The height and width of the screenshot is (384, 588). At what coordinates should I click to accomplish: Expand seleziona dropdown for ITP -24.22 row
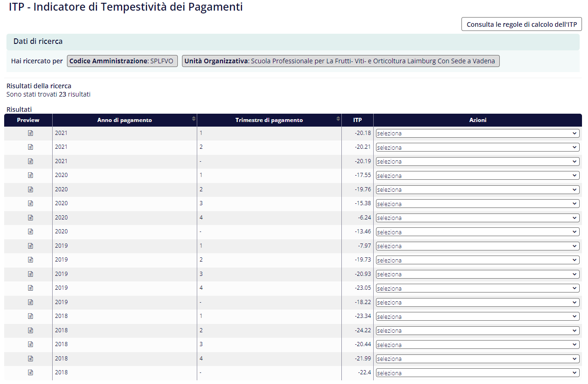[477, 330]
